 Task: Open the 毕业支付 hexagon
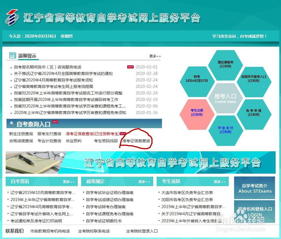[x=225, y=130]
